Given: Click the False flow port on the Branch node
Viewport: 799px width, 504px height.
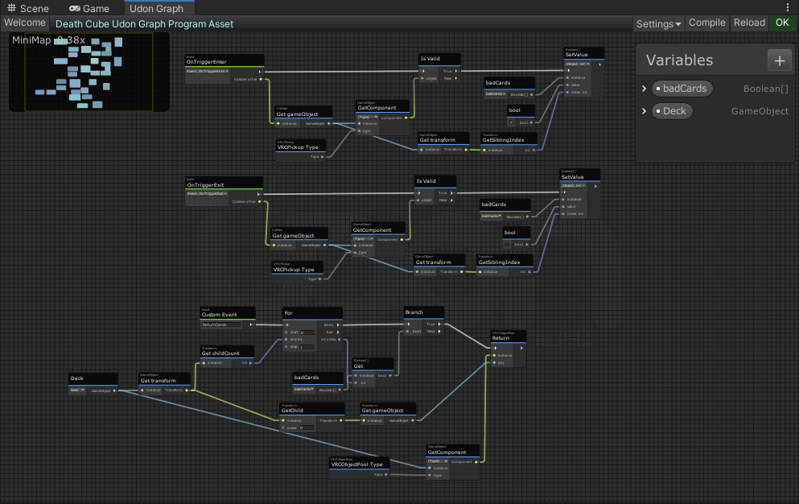Looking at the screenshot, I should tap(439, 331).
